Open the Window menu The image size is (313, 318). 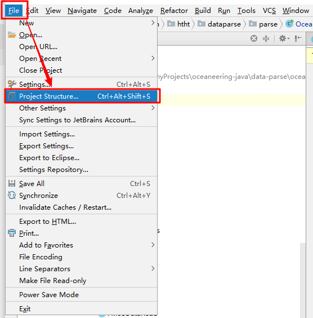pyautogui.click(x=296, y=11)
